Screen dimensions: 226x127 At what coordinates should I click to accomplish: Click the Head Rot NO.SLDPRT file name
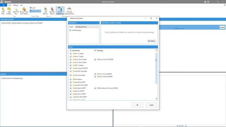(x=81, y=85)
